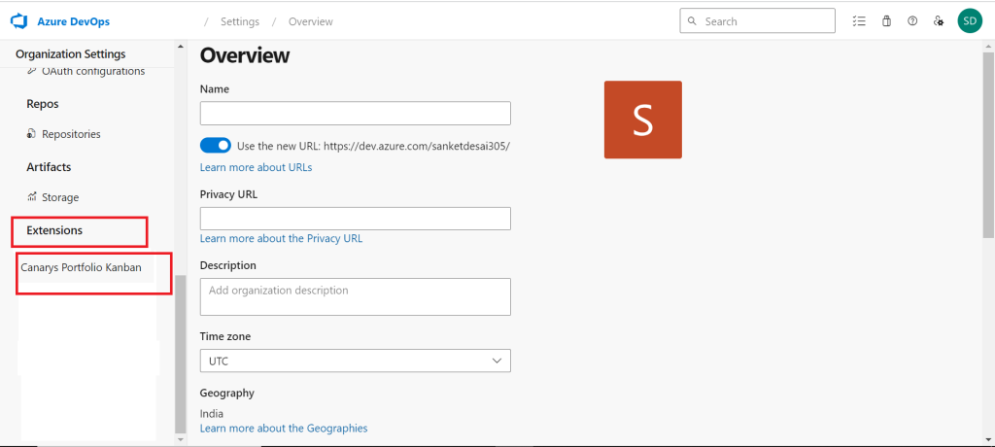Click the Azure DevOps logo icon
Screen dimensions: 995x447
[x=18, y=20]
